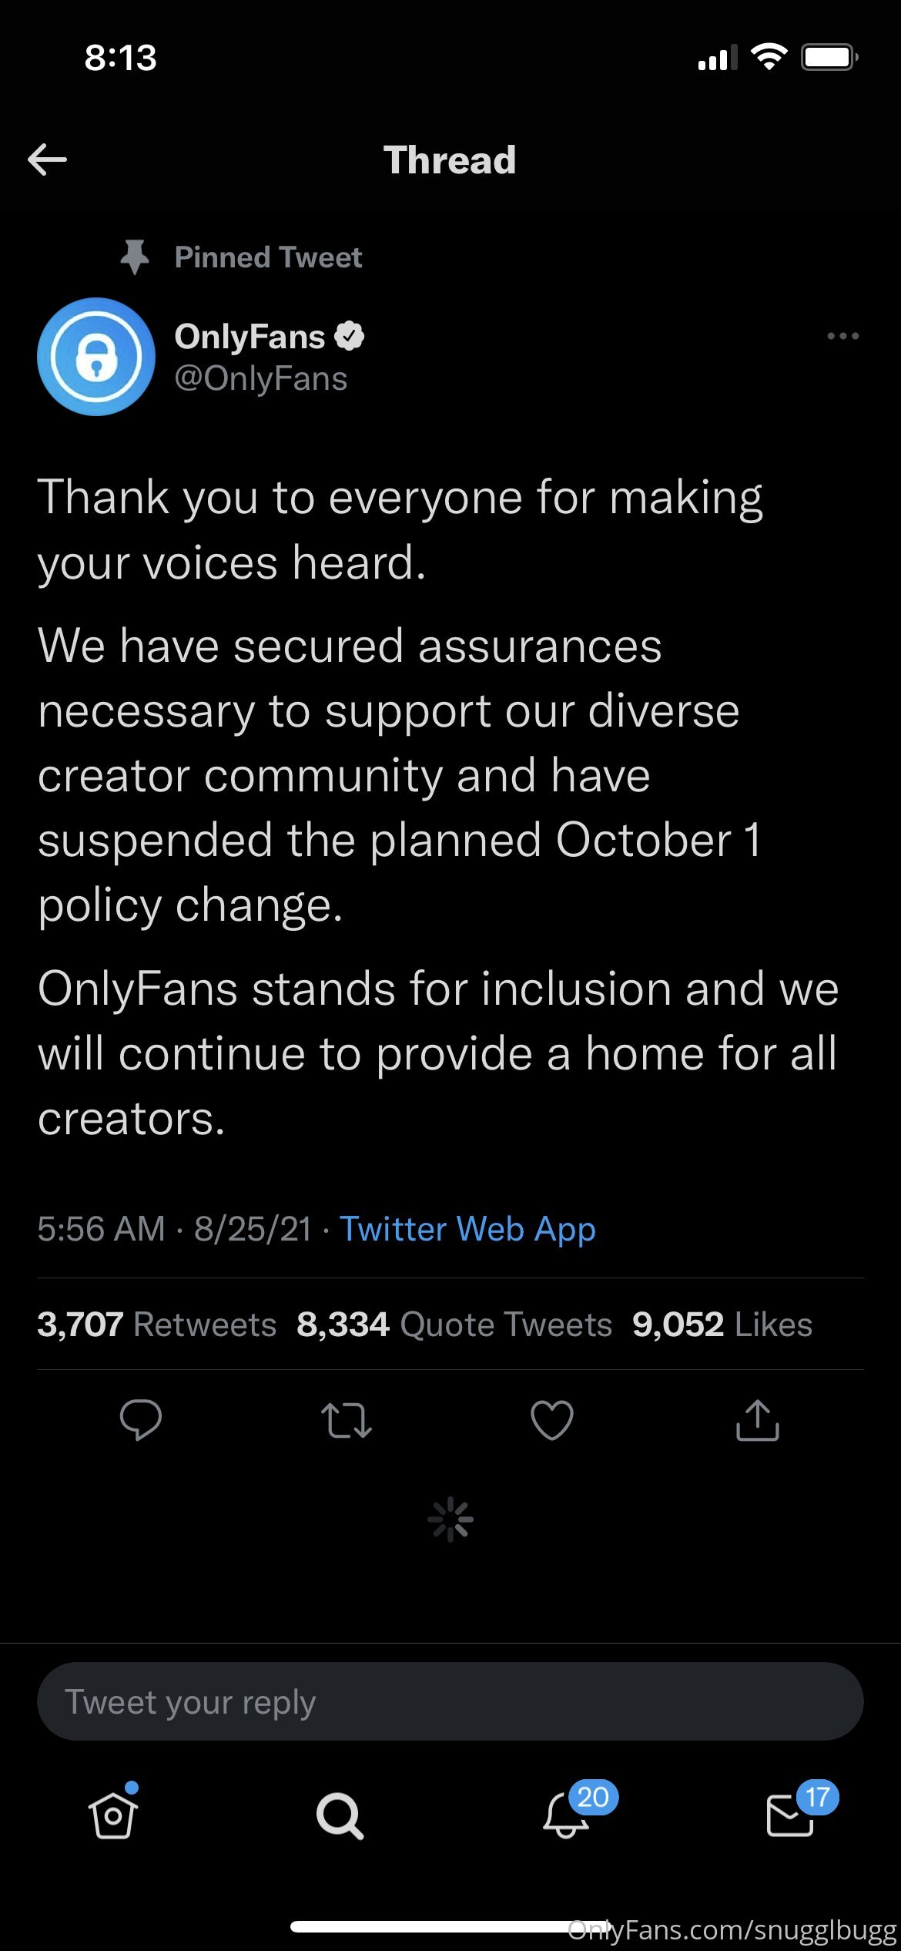View the 8,334 Quote Tweets
The image size is (901, 1951).
tap(454, 1325)
